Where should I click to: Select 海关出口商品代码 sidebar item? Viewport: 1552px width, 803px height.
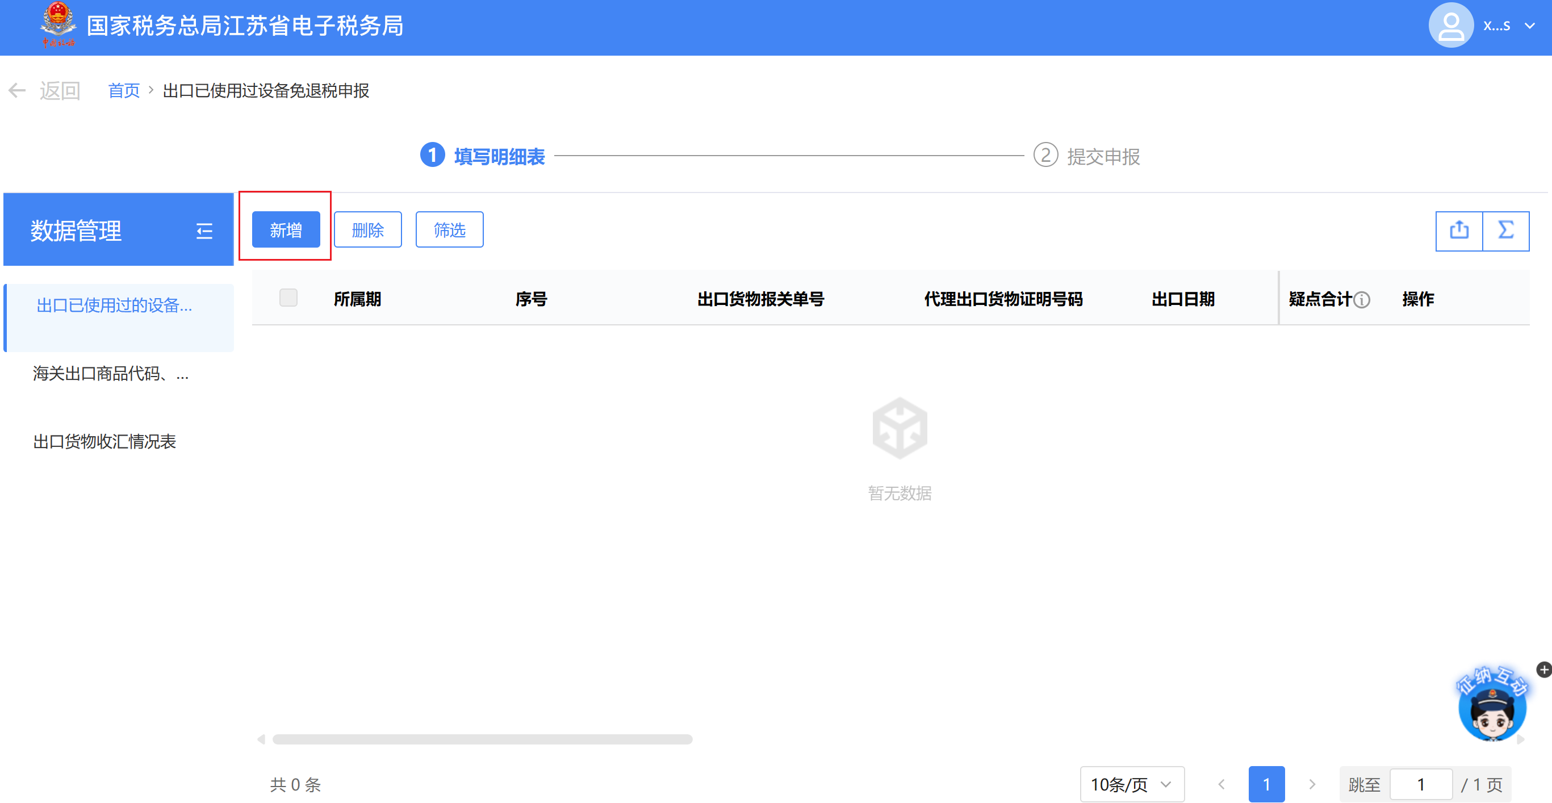(111, 374)
